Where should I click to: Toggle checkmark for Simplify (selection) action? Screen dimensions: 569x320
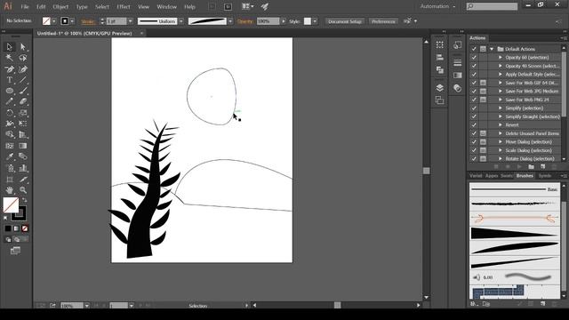point(474,108)
